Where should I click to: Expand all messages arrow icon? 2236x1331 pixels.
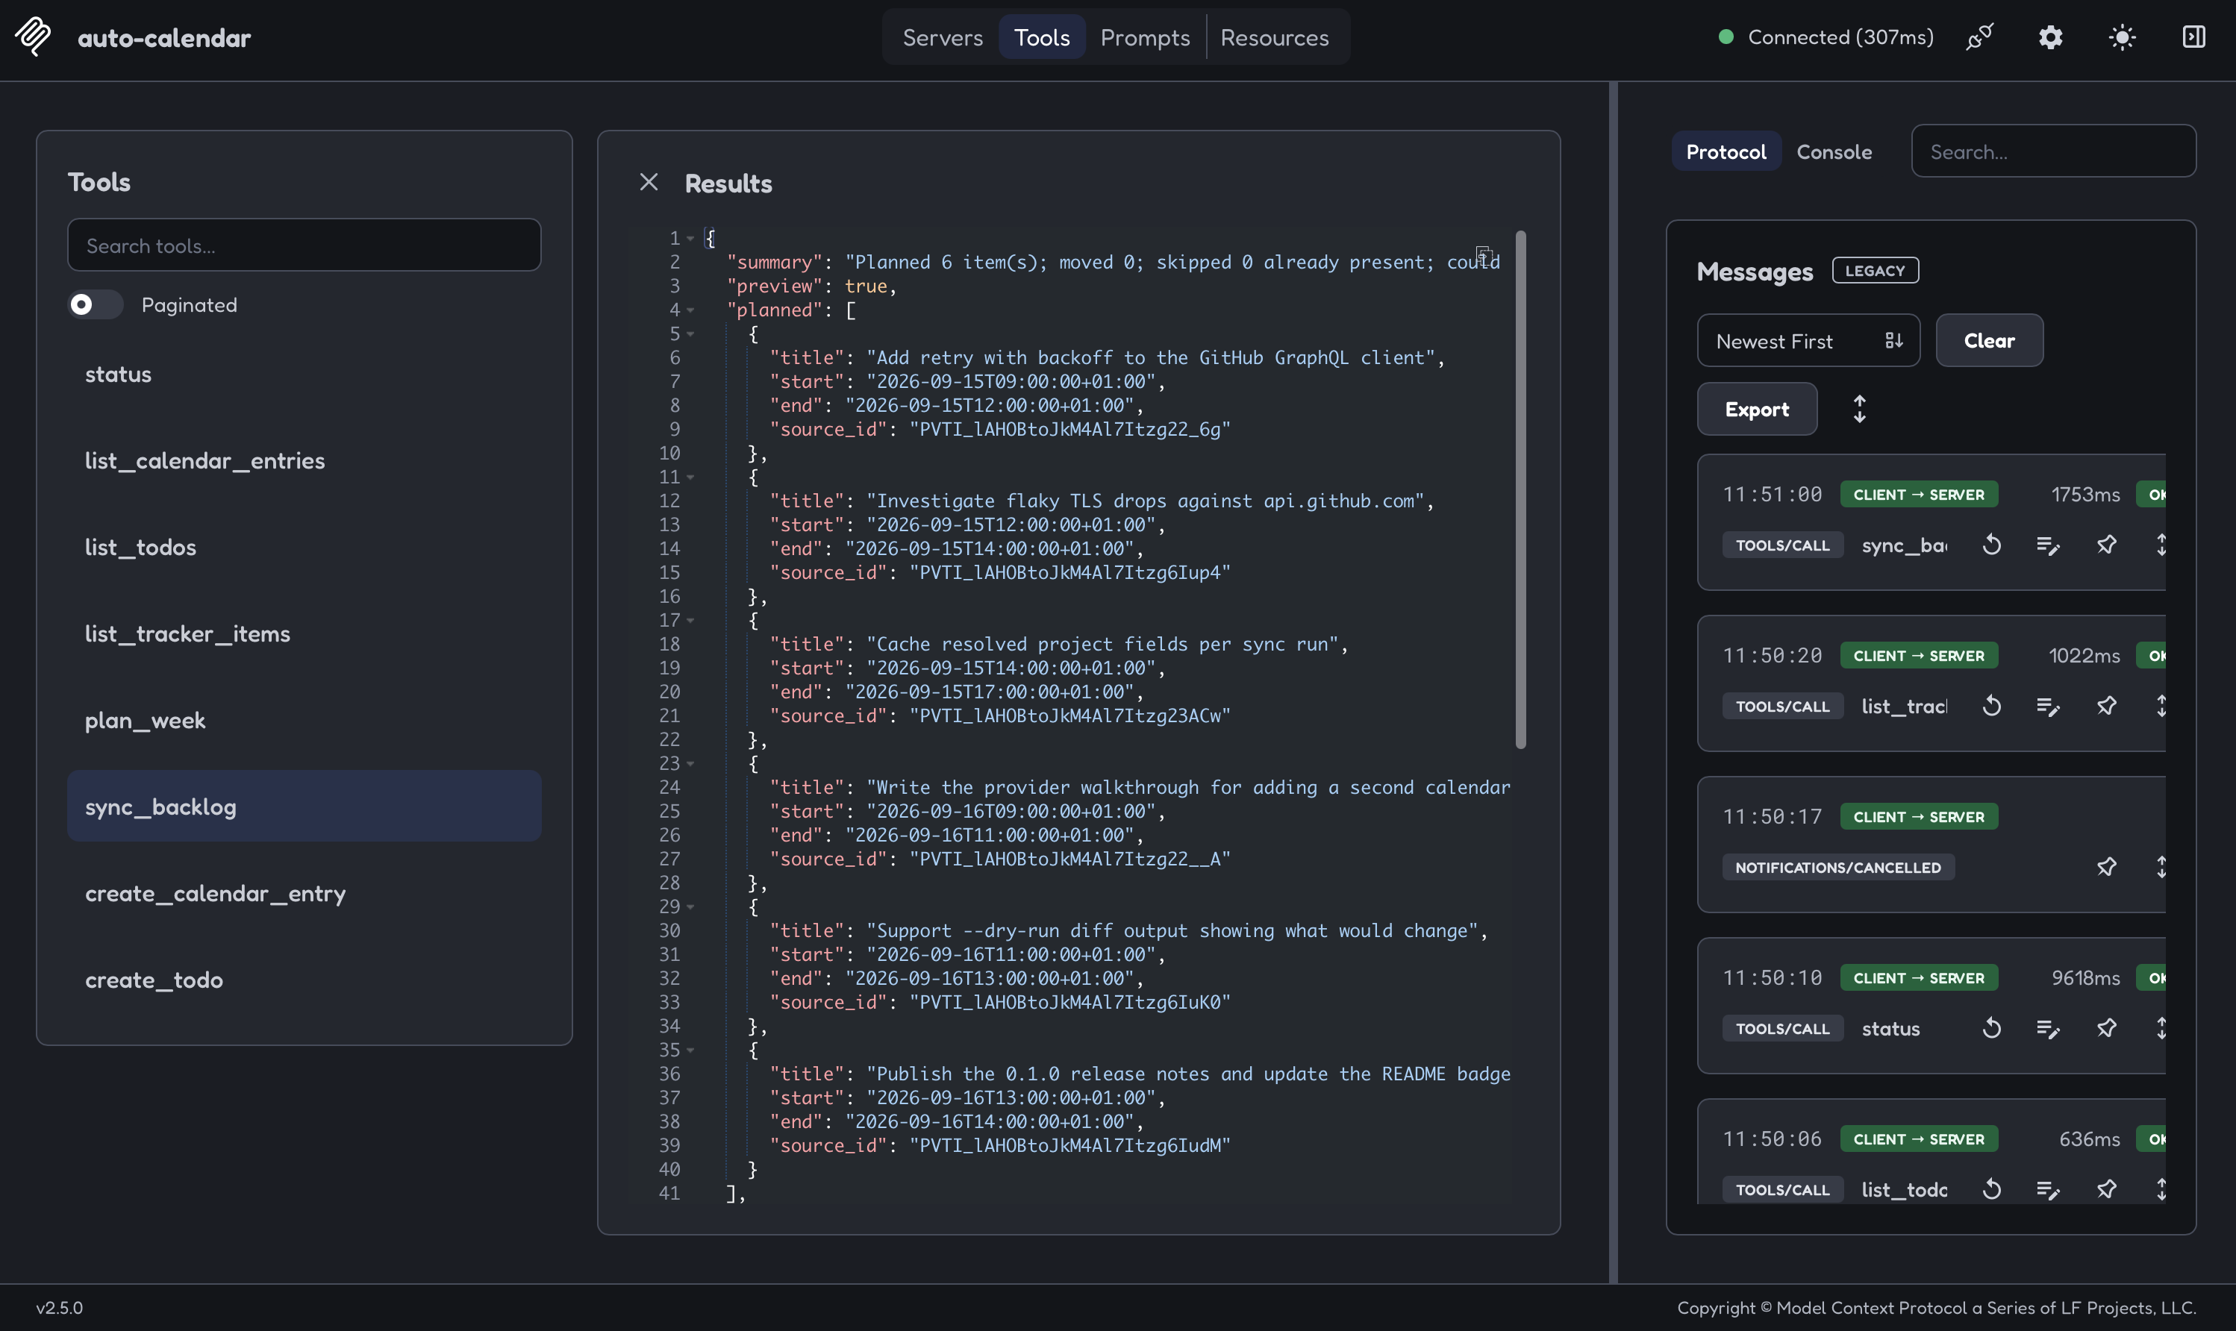click(1859, 409)
